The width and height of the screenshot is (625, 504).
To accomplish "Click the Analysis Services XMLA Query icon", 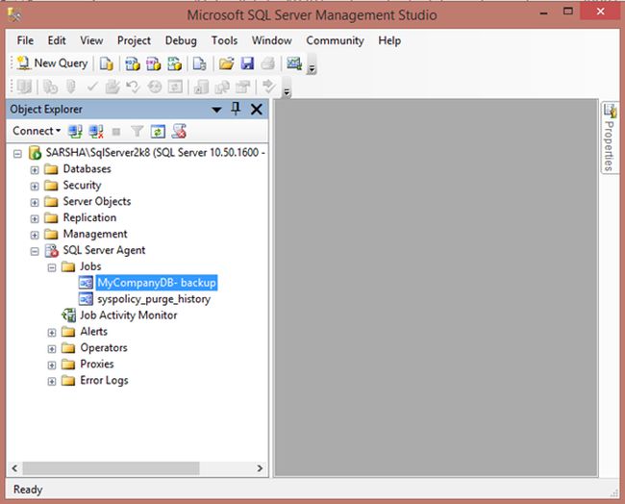I will (x=175, y=63).
